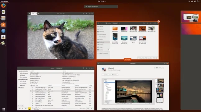Screen dimensions: 201x112
Task: Open the network indicator in top bar
Action: 192,1
